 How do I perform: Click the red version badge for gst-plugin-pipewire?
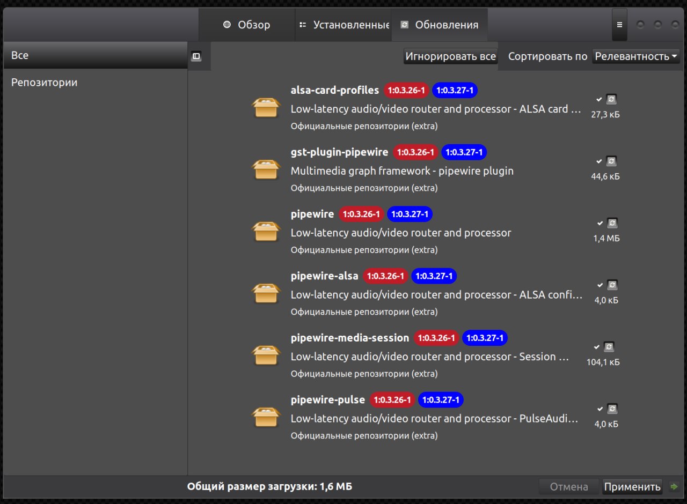(415, 153)
